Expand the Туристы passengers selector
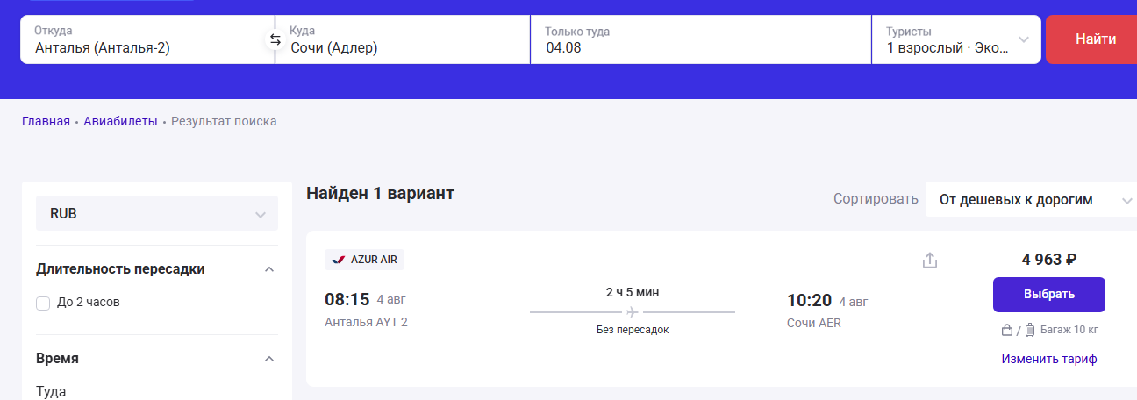The height and width of the screenshot is (400, 1137). pos(956,39)
